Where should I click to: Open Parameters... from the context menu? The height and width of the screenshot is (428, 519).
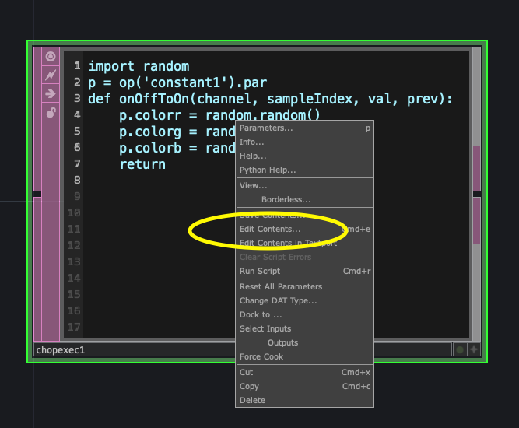[304, 128]
